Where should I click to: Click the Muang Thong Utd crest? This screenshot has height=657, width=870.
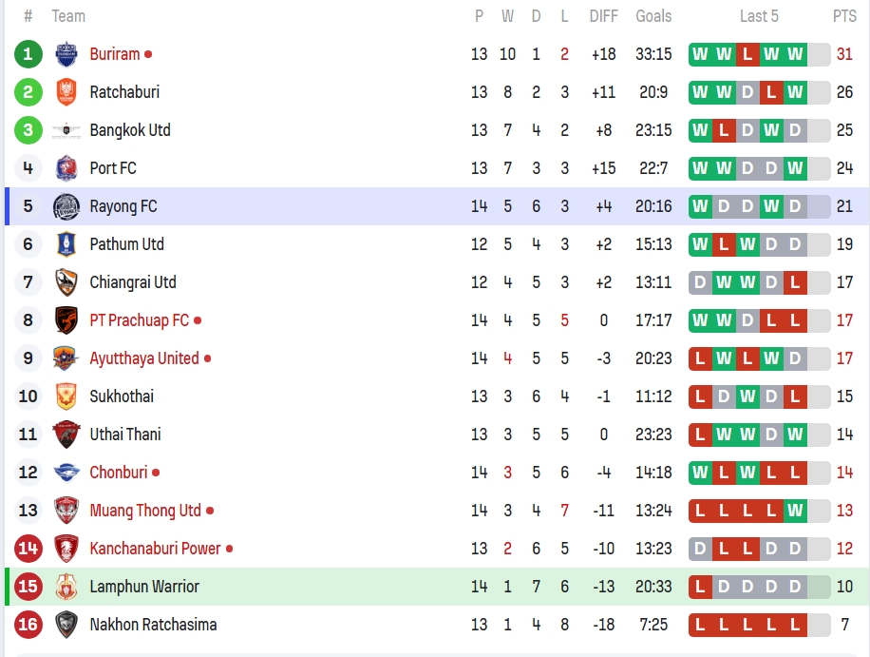pos(66,511)
